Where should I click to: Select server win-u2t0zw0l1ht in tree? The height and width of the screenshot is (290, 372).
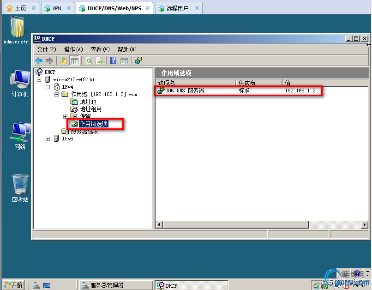[74, 79]
